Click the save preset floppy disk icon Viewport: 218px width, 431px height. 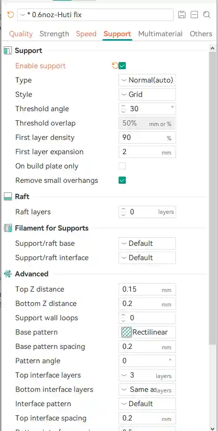coord(182,15)
